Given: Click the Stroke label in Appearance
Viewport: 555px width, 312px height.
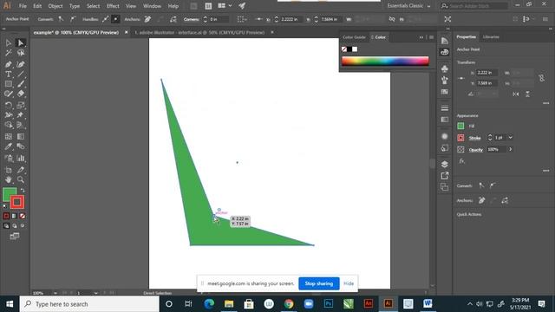Looking at the screenshot, I should (x=474, y=138).
